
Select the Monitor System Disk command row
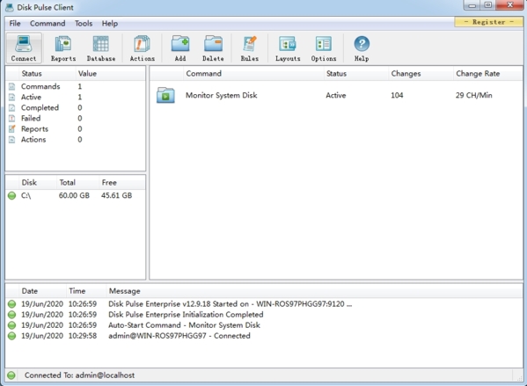click(336, 95)
